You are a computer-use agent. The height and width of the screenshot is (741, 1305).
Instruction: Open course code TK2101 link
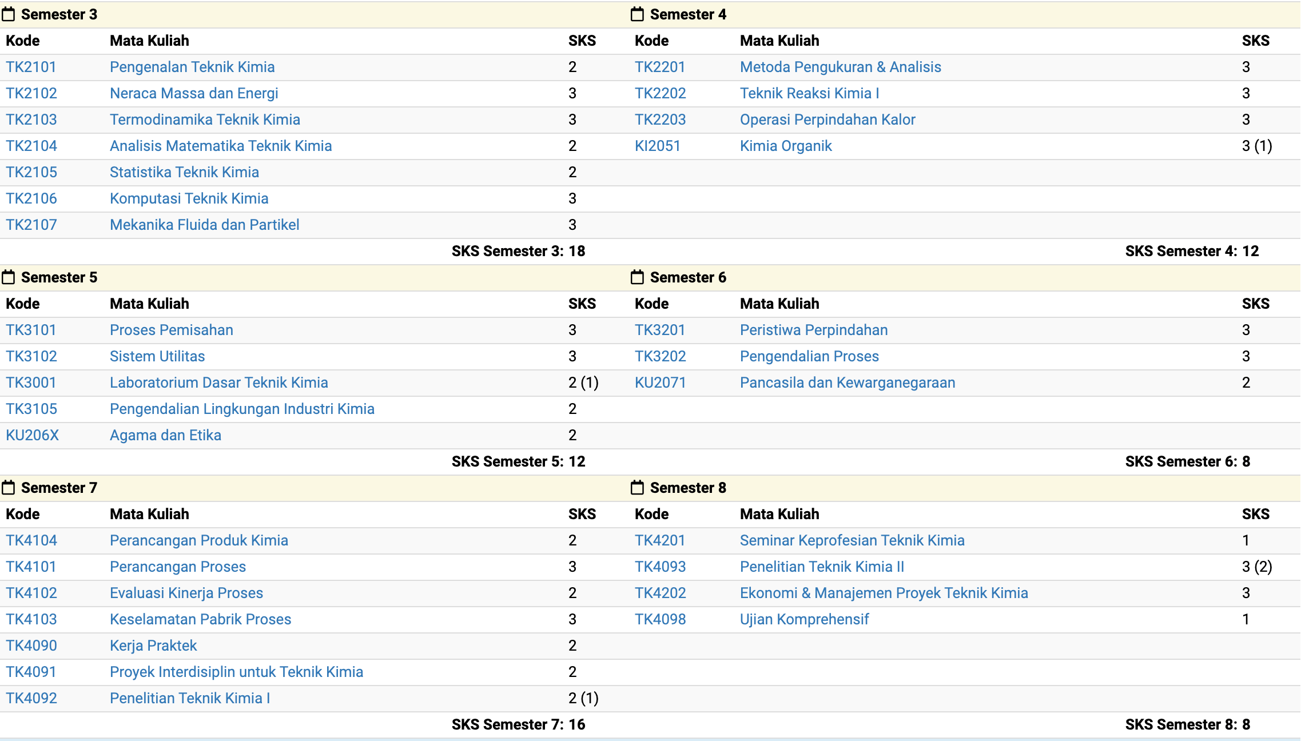pyautogui.click(x=31, y=67)
